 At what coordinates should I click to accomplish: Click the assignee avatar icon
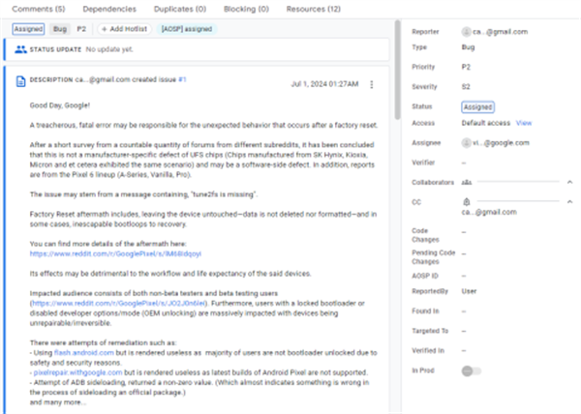click(x=466, y=143)
